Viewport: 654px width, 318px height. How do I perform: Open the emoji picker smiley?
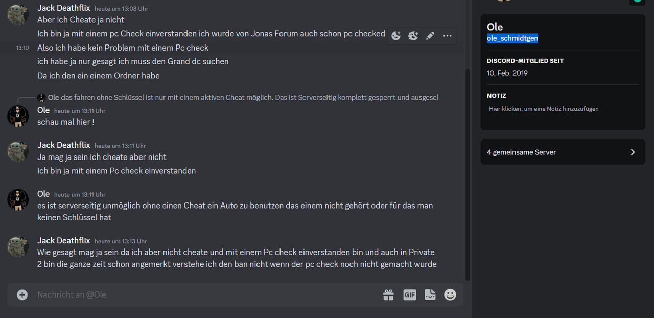pyautogui.click(x=450, y=294)
